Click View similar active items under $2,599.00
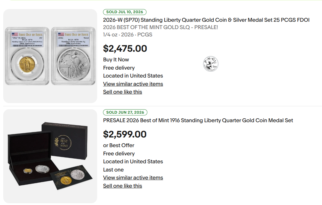 [x=133, y=178]
